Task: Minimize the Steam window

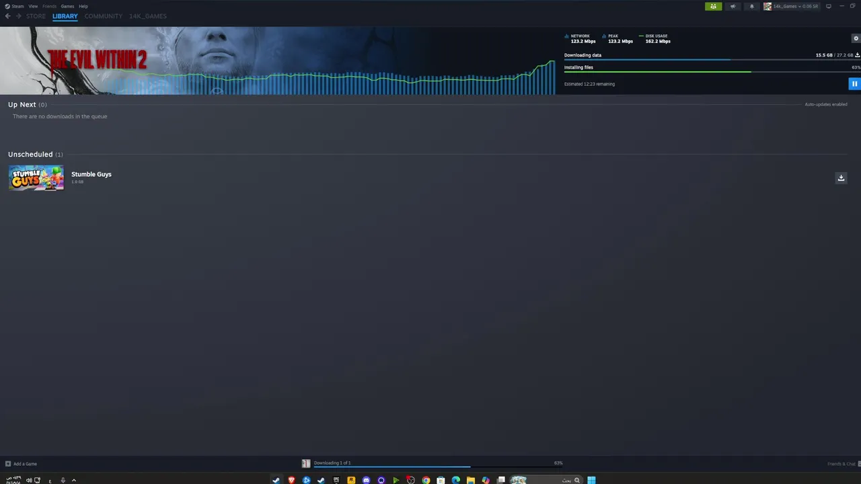Action: tap(841, 6)
